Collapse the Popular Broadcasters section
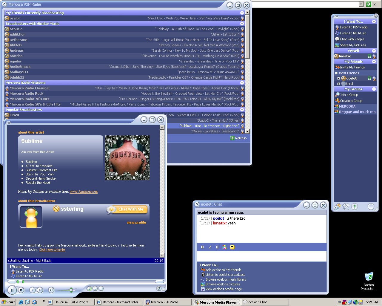382x306 pixels. pyautogui.click(x=242, y=110)
